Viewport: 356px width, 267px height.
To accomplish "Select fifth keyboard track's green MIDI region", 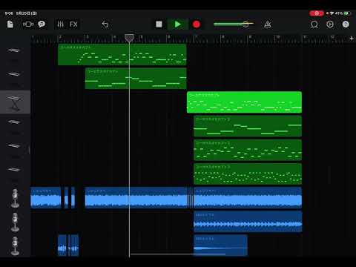I will [248, 150].
